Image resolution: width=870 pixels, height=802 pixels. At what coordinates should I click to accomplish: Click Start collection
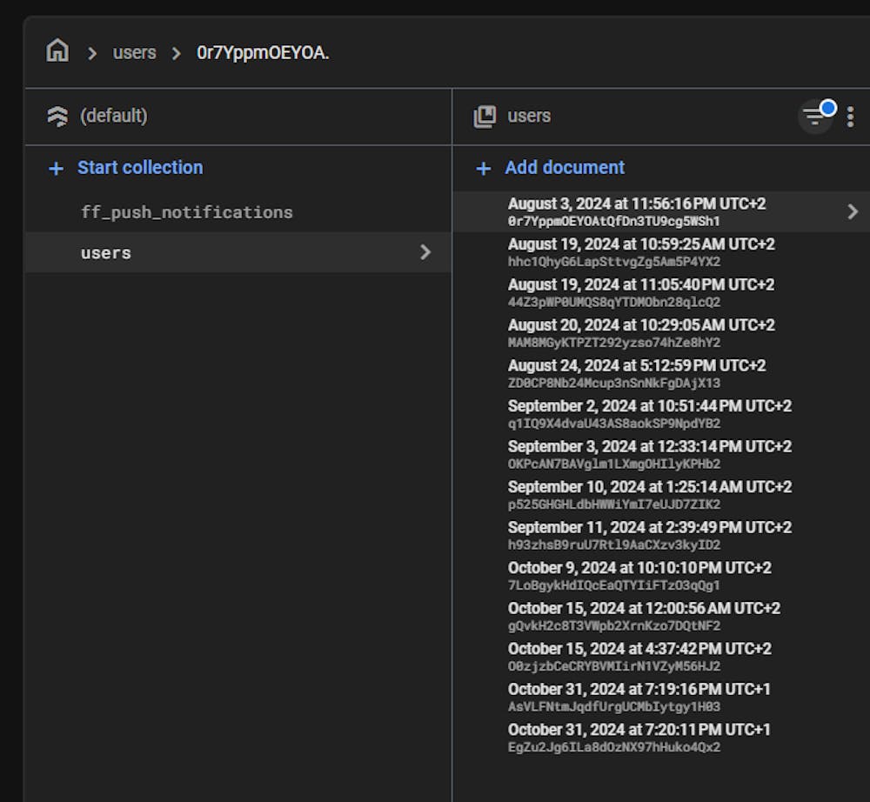click(140, 168)
